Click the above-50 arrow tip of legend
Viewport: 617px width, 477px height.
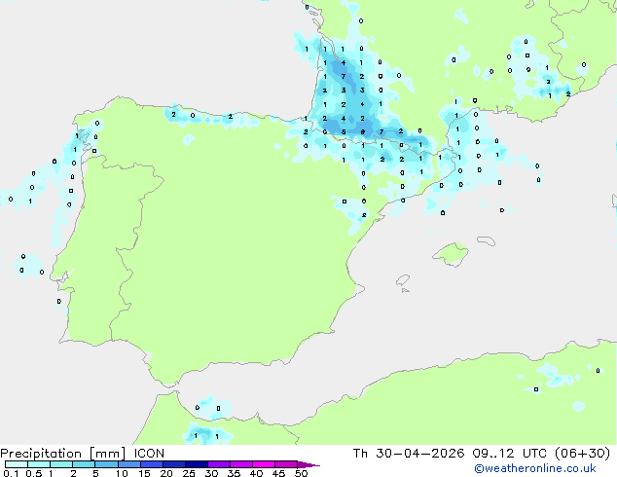click(x=308, y=464)
